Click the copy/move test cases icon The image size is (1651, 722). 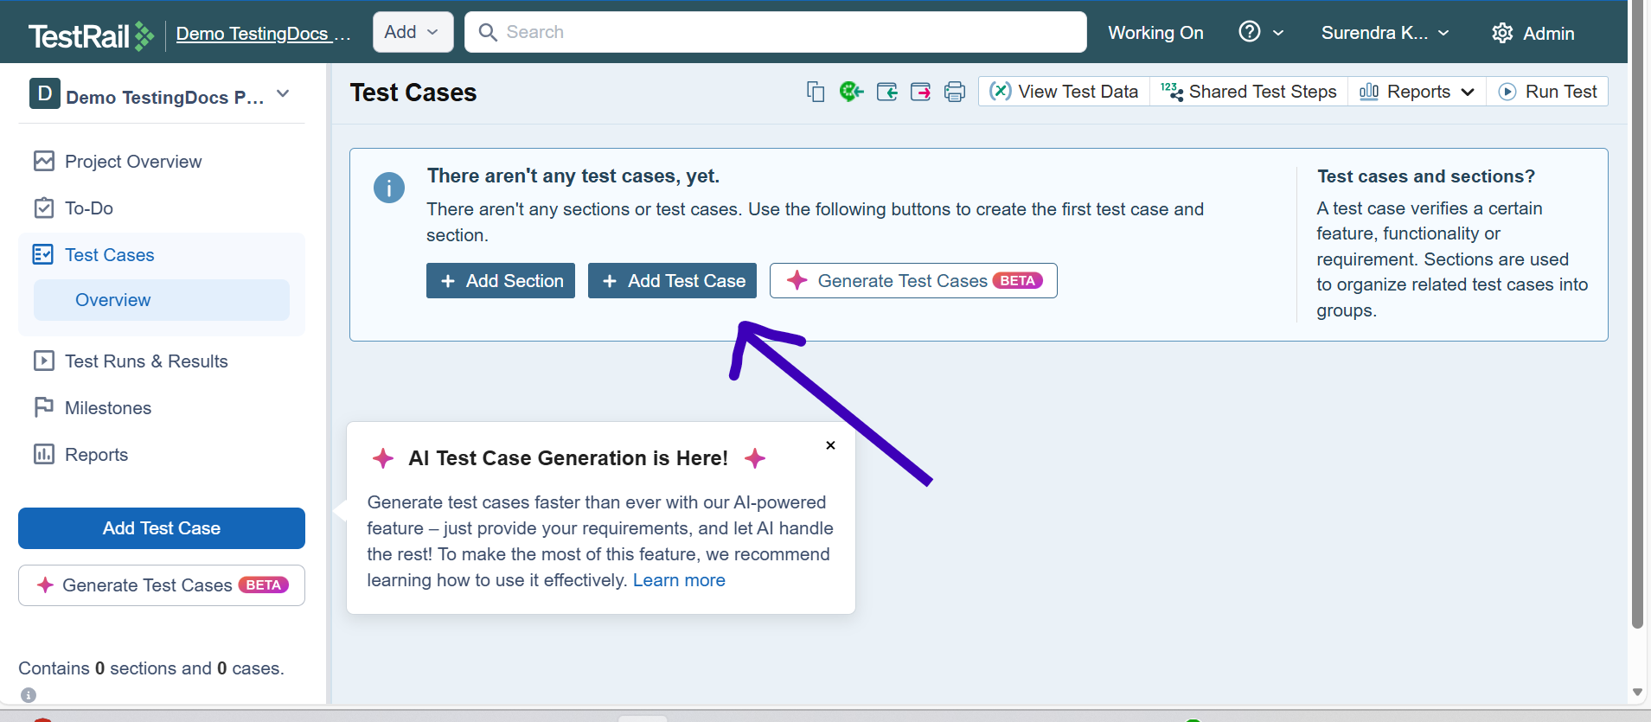[816, 92]
